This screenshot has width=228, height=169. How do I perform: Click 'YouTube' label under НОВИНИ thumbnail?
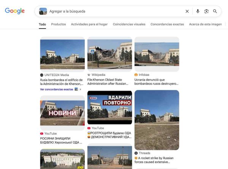tap(51, 134)
